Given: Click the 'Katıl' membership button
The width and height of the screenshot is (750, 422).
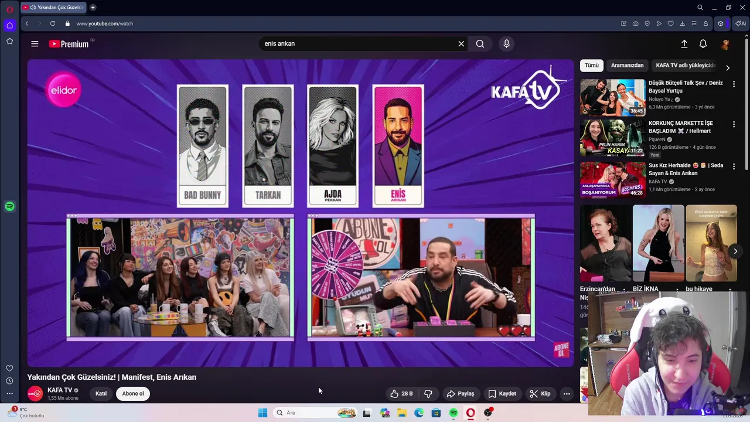Looking at the screenshot, I should click(101, 394).
